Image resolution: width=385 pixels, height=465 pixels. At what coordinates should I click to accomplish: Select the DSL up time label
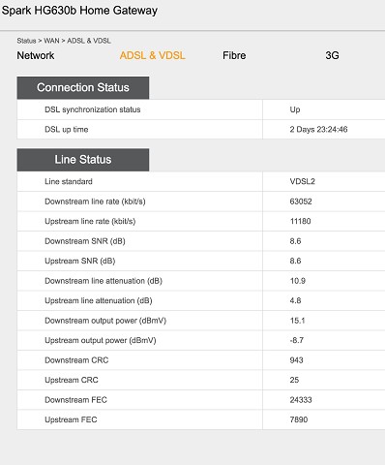point(67,130)
